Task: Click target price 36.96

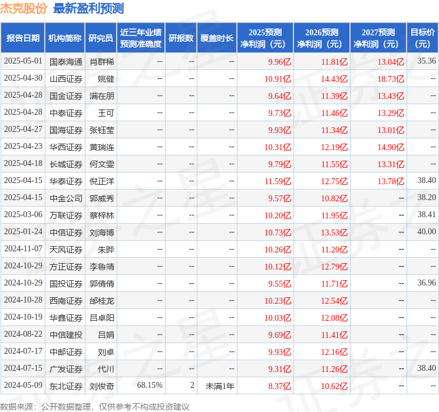Action: [427, 283]
